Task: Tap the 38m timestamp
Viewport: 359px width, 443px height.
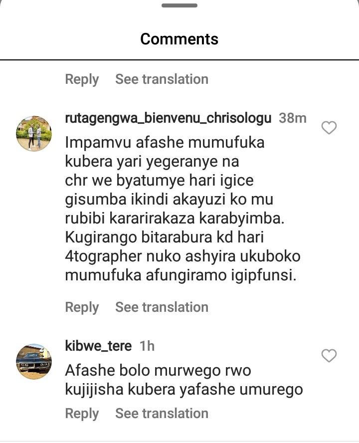Action: (293, 118)
